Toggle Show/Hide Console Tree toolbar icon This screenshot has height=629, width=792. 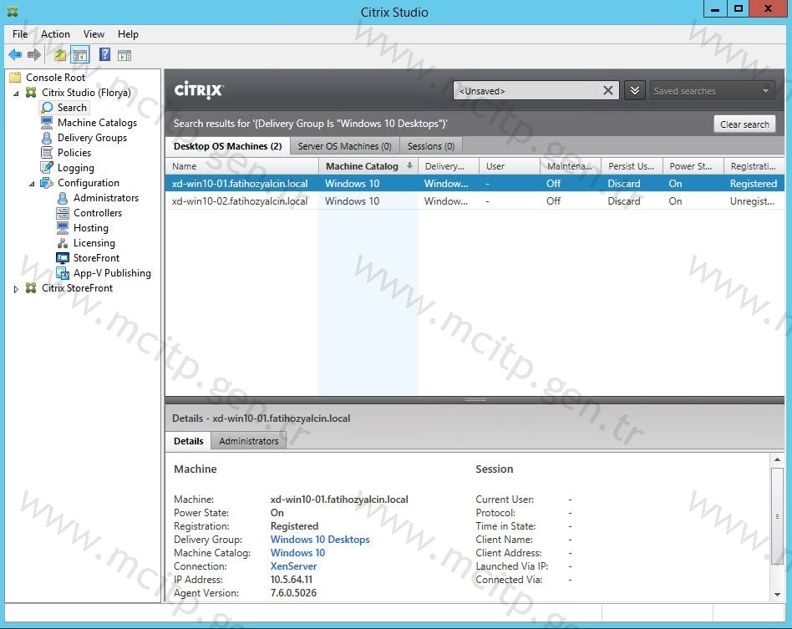(x=80, y=54)
